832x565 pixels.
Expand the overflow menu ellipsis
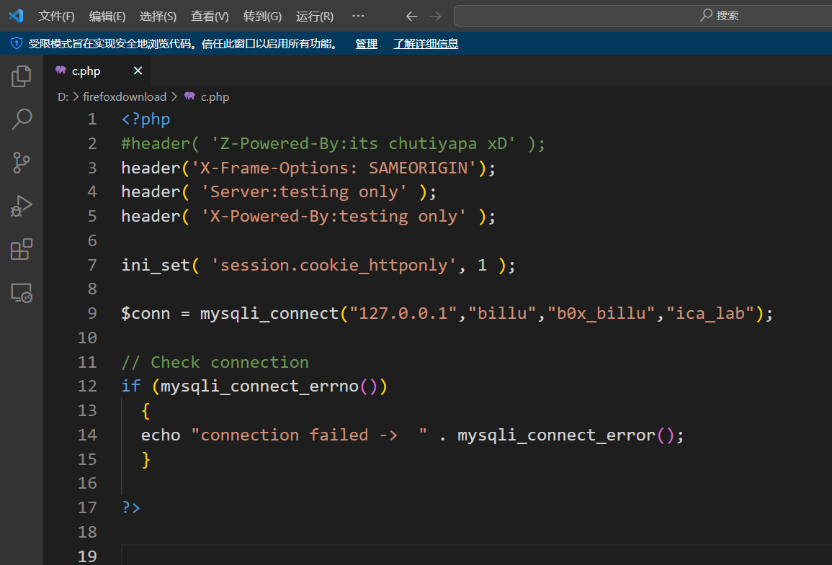pyautogui.click(x=358, y=16)
